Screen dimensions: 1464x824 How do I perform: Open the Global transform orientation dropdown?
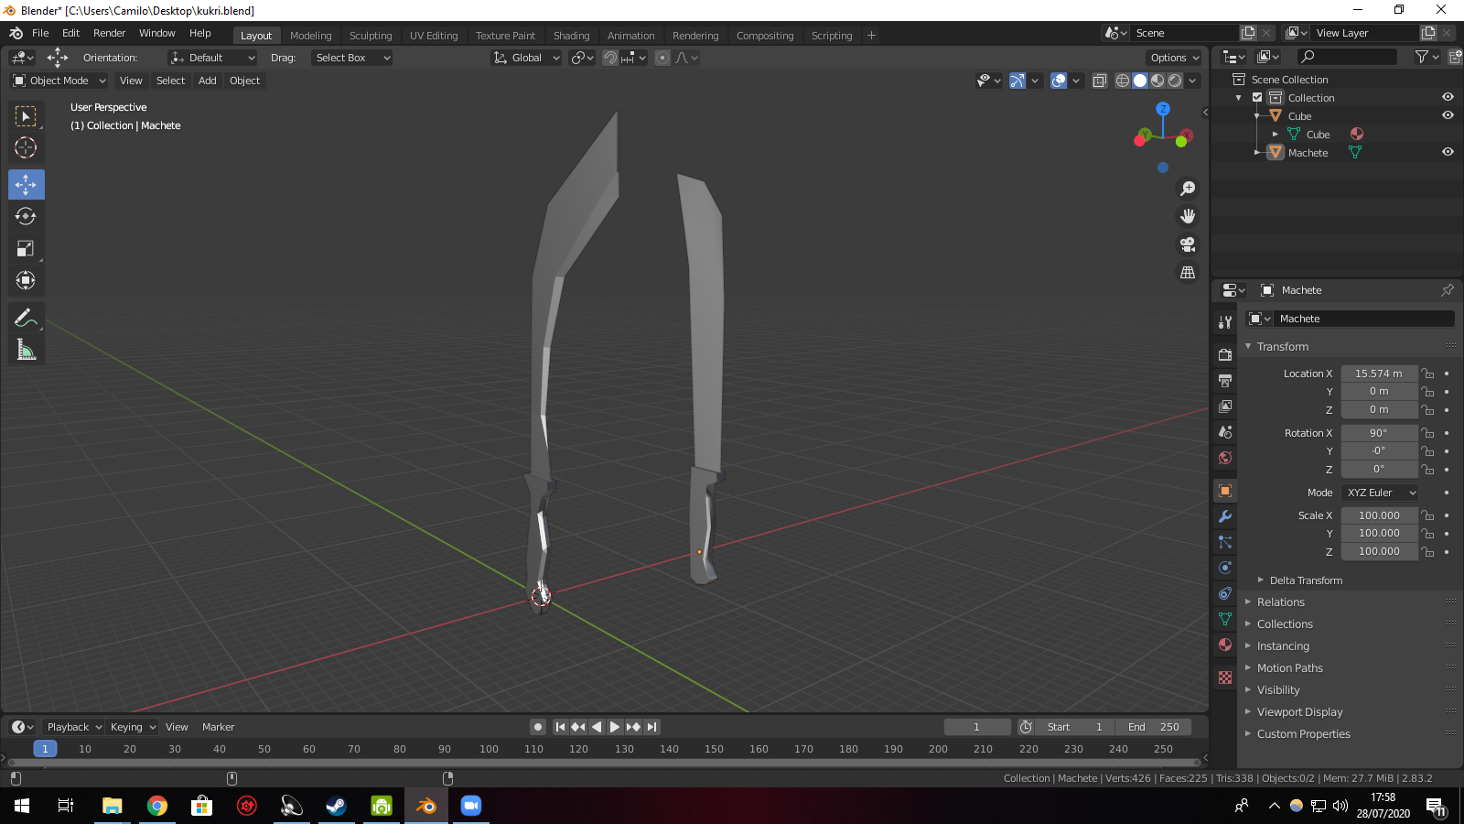pos(526,58)
